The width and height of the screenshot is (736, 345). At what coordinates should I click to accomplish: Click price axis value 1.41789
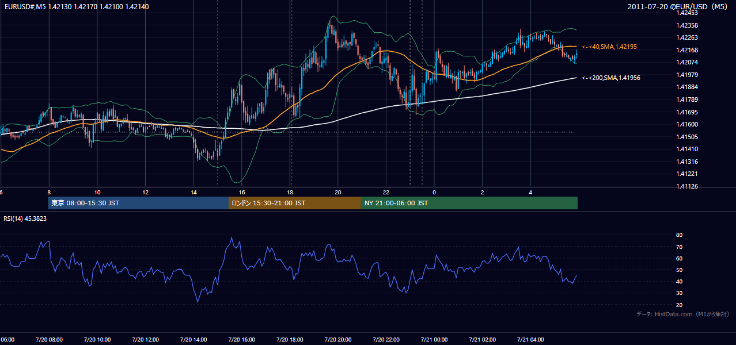click(x=686, y=99)
